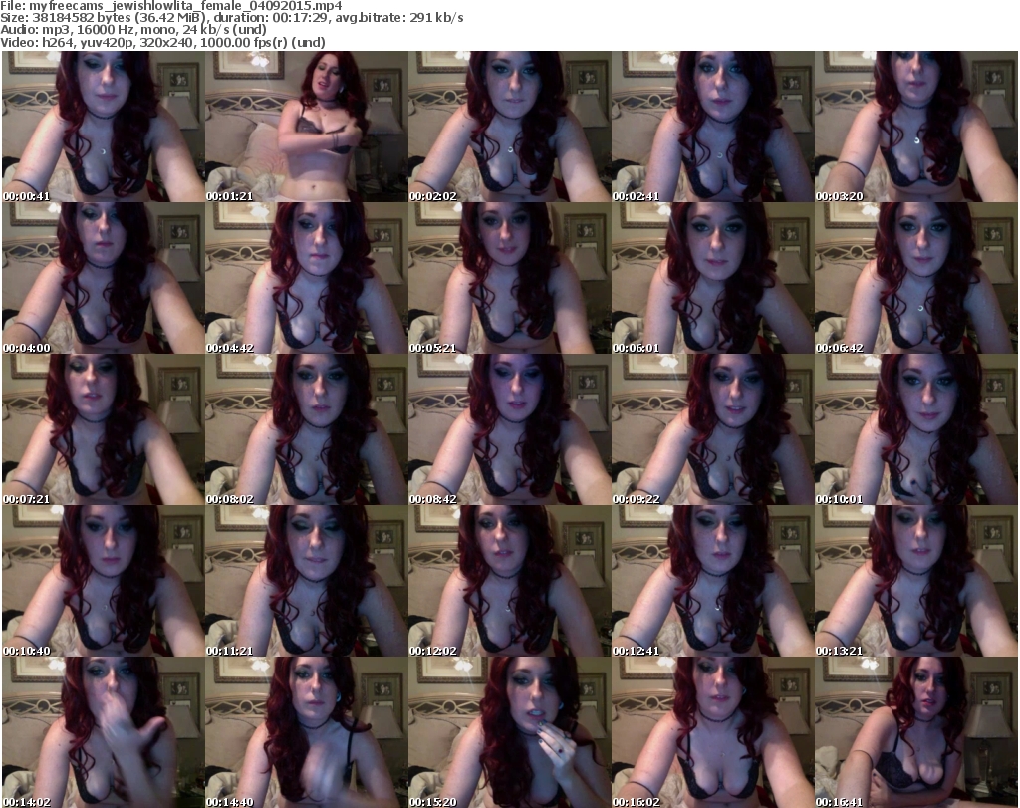The width and height of the screenshot is (1020, 808).
Task: Click the frame stamped 00:14:40
Action: (x=306, y=732)
